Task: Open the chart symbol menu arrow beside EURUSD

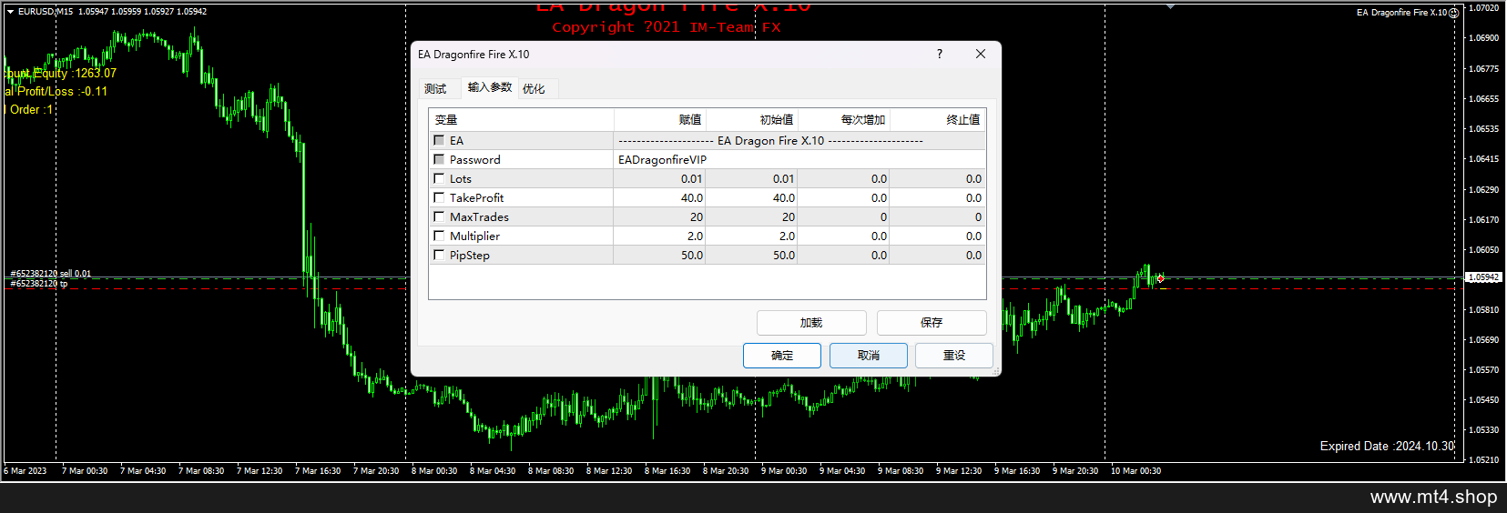Action: [10, 12]
